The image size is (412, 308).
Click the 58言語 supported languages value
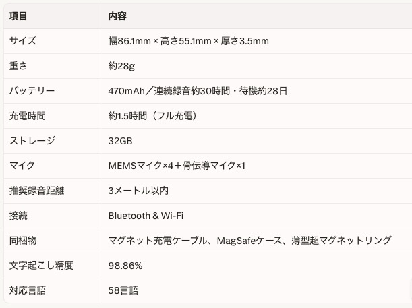tap(123, 290)
